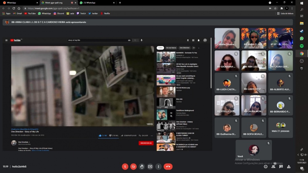Click COMPARTILHAR share button

click(x=129, y=136)
